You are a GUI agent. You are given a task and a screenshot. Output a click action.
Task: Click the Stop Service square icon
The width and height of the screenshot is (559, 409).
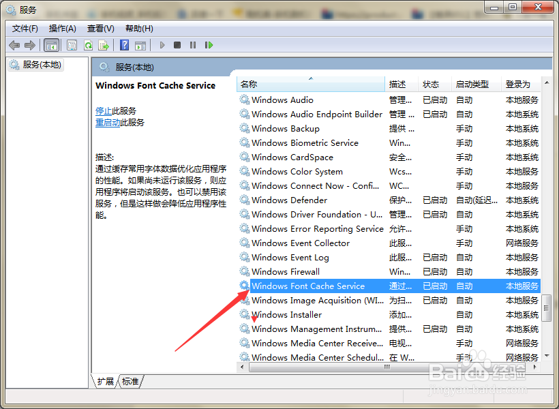pyautogui.click(x=177, y=45)
